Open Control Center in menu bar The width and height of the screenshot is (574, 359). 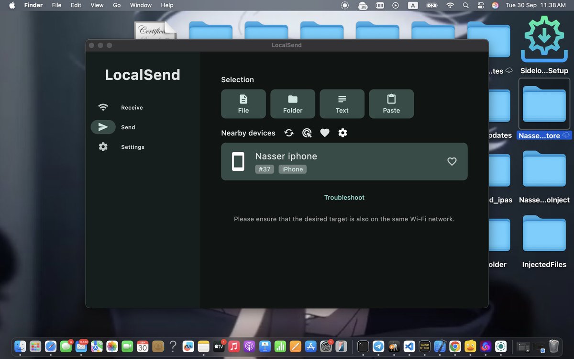[x=480, y=5]
